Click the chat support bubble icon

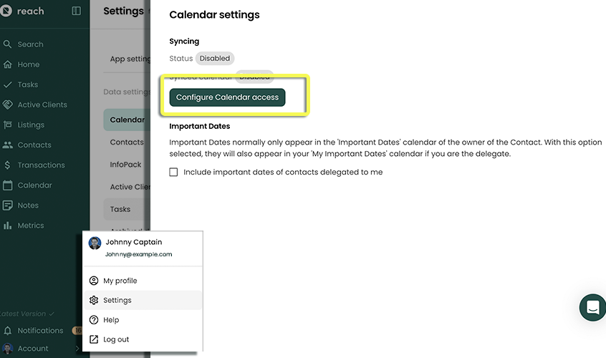[x=592, y=308]
